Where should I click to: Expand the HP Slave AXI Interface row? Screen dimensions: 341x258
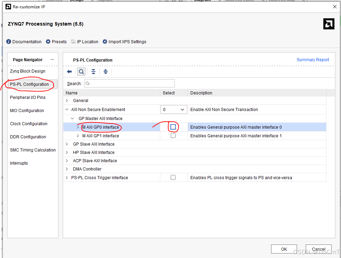(x=67, y=153)
